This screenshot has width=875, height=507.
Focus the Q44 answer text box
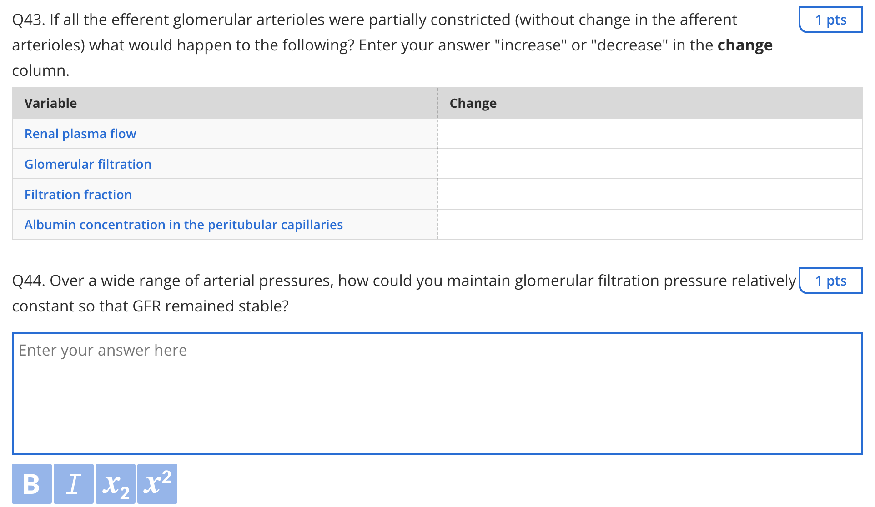pos(437,393)
